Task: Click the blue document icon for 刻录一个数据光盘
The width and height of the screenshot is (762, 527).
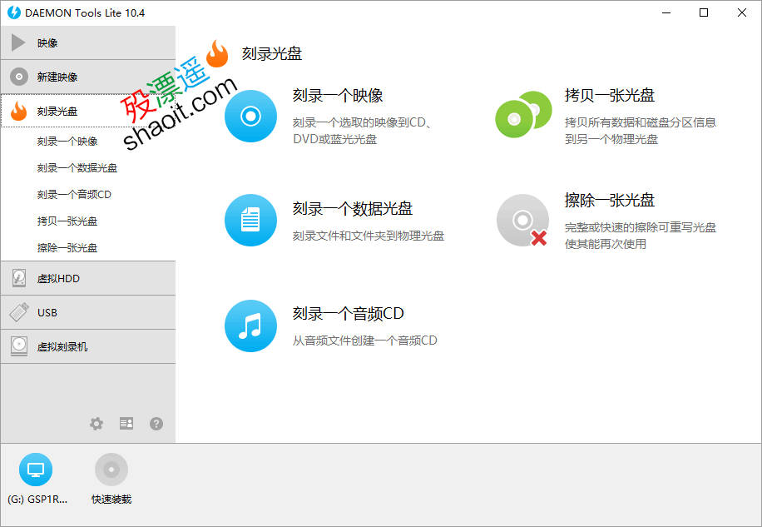Action: point(250,221)
